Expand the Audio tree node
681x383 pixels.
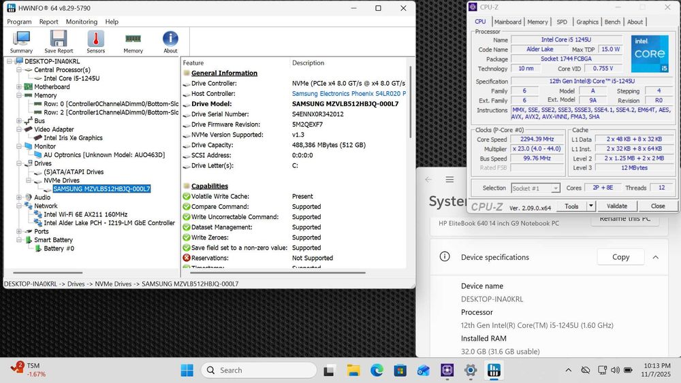click(x=18, y=197)
